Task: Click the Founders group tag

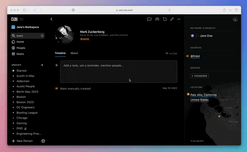Action: tap(199, 76)
